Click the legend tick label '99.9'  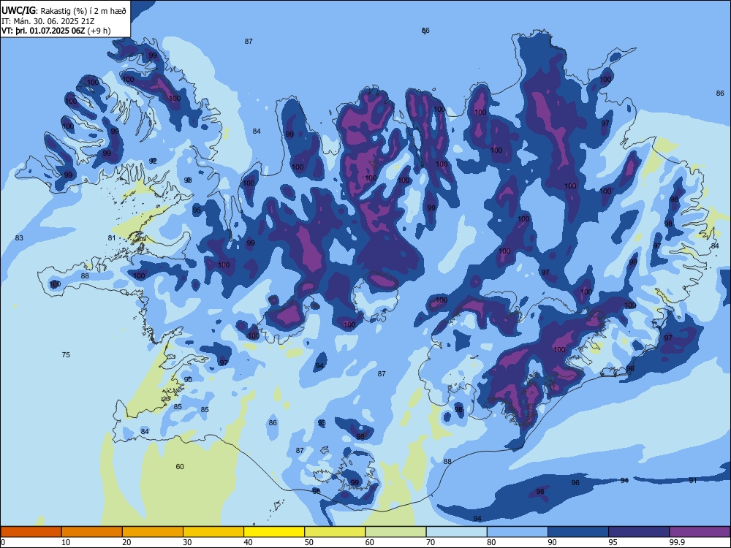tap(677, 542)
